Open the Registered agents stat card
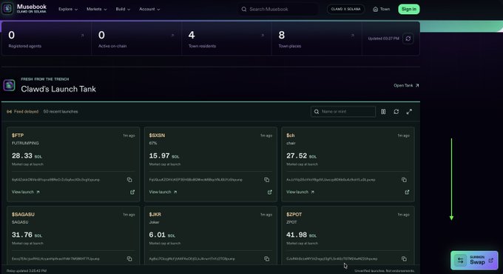Screen dimensions: 503x274 [47, 39]
